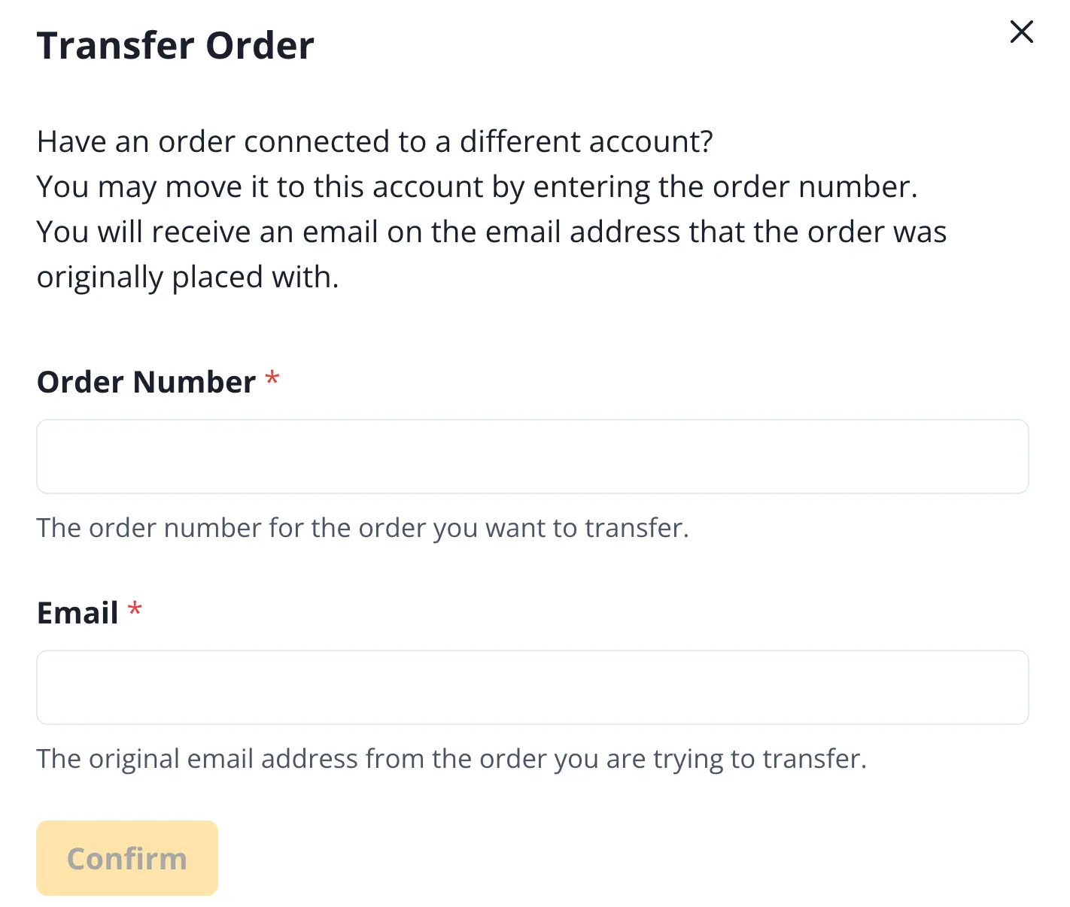
Task: Click the red asterisk beside Order Number
Action: [x=272, y=378]
